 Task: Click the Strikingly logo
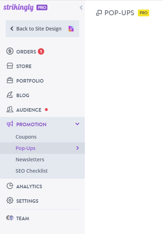coord(19,7)
